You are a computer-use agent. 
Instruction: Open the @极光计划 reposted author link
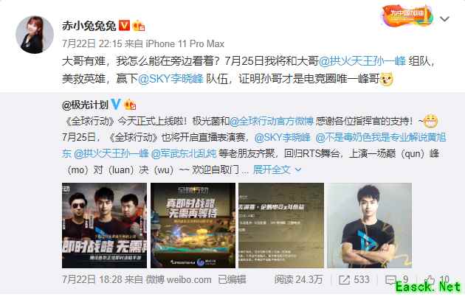(x=85, y=105)
